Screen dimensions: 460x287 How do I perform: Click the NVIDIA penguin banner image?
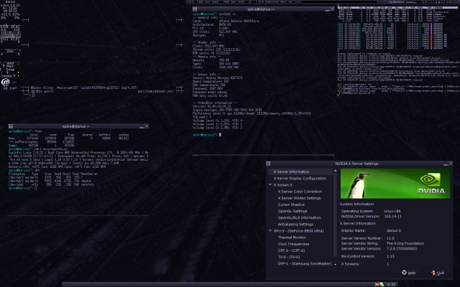point(395,184)
